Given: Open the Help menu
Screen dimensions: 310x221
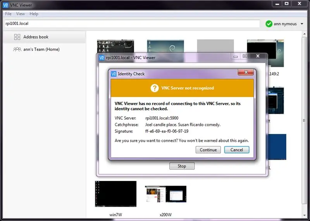Looking at the screenshot, I should pos(34,14).
